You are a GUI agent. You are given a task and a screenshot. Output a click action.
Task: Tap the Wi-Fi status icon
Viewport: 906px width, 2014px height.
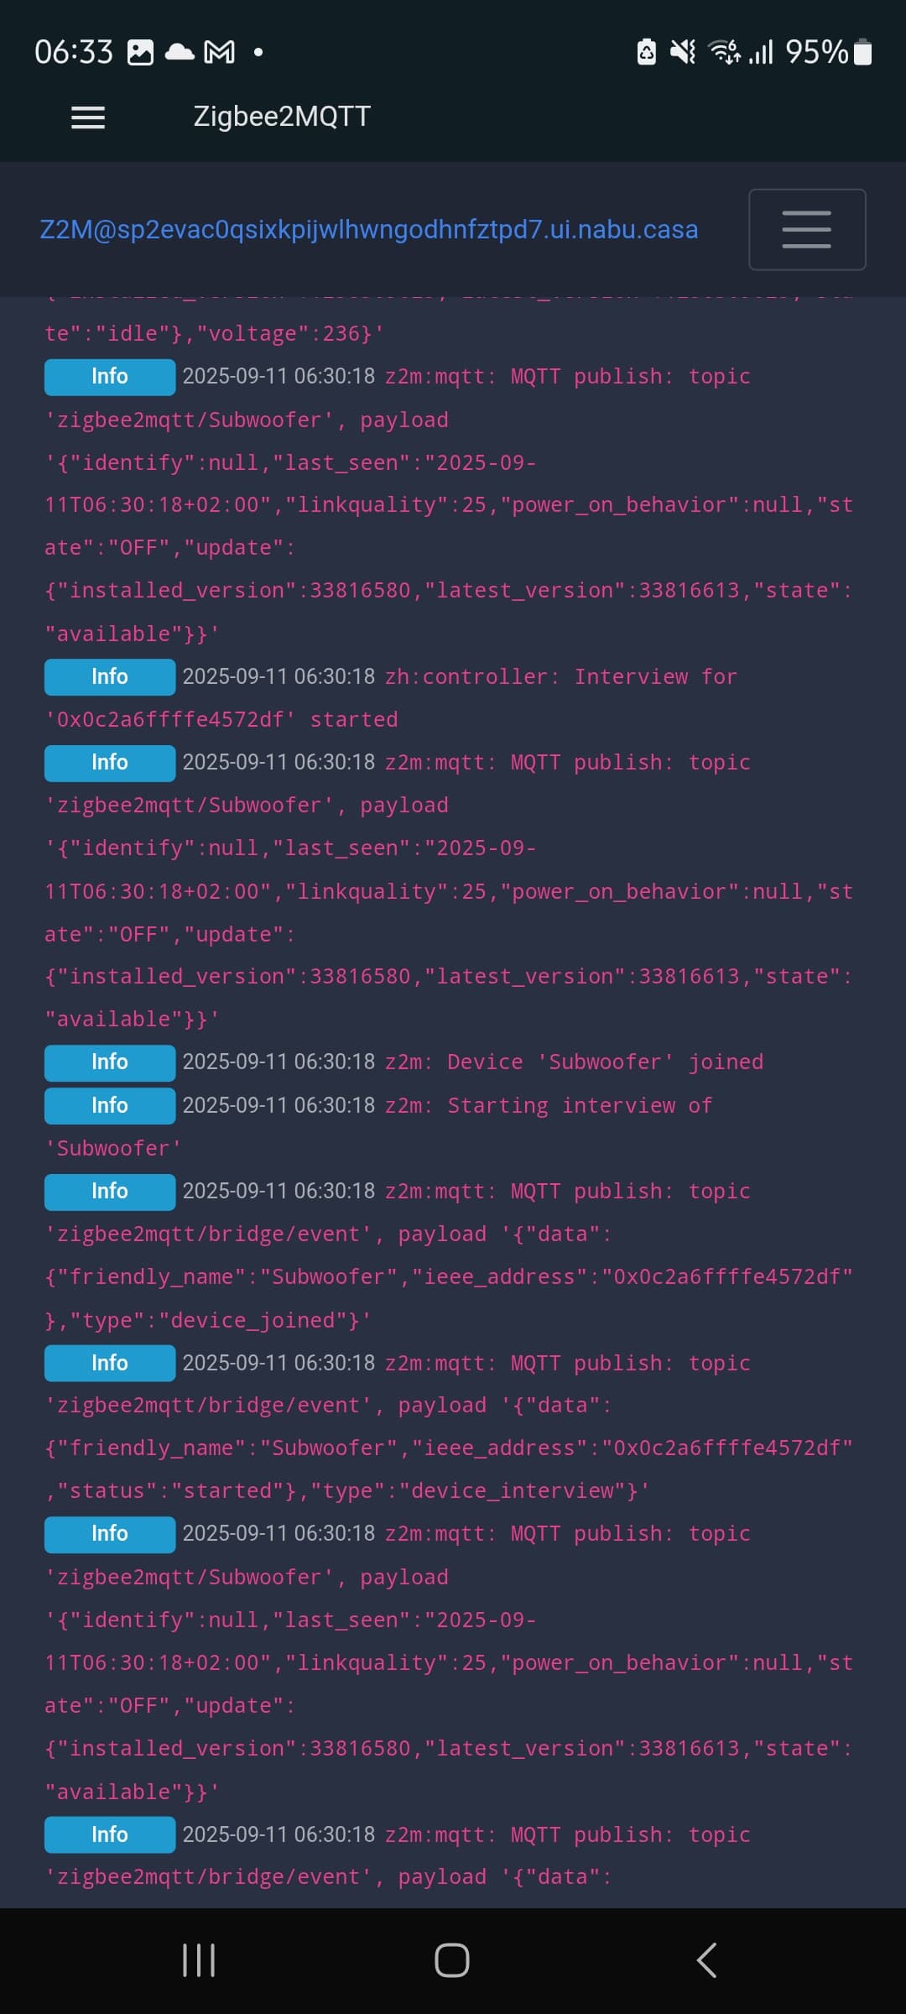point(724,53)
